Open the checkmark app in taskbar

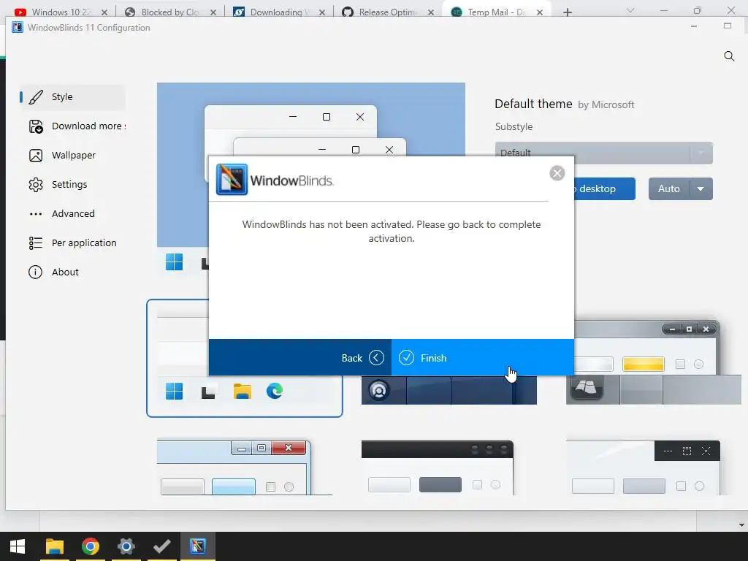pyautogui.click(x=161, y=546)
